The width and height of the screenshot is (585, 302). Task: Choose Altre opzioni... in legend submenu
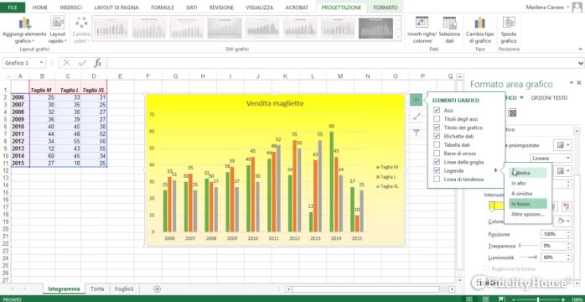[527, 214]
